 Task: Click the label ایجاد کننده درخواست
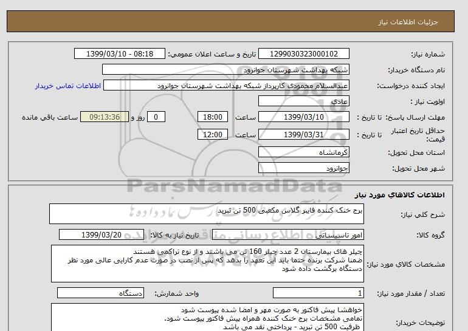pyautogui.click(x=411, y=86)
